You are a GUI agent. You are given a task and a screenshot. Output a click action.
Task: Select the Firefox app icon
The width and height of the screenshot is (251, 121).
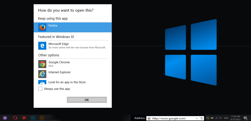click(x=42, y=27)
